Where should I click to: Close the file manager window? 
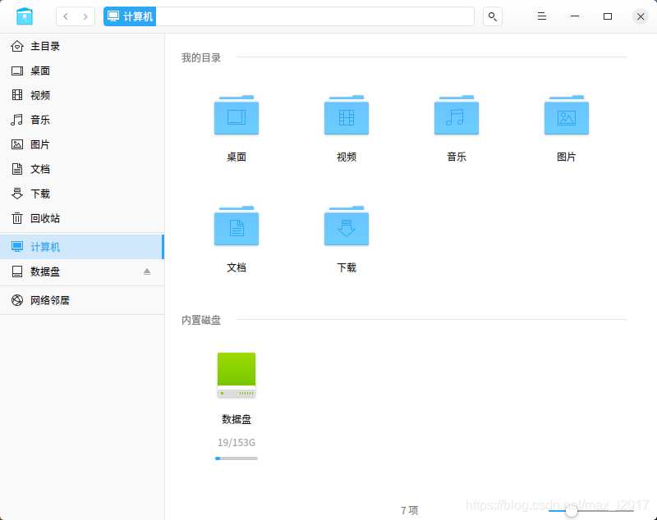[x=641, y=16]
